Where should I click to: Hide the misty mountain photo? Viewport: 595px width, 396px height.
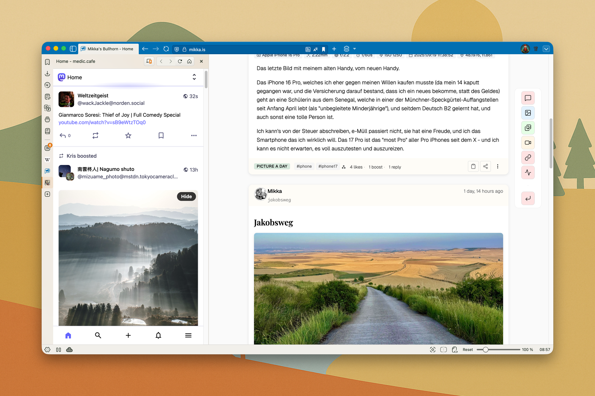186,197
